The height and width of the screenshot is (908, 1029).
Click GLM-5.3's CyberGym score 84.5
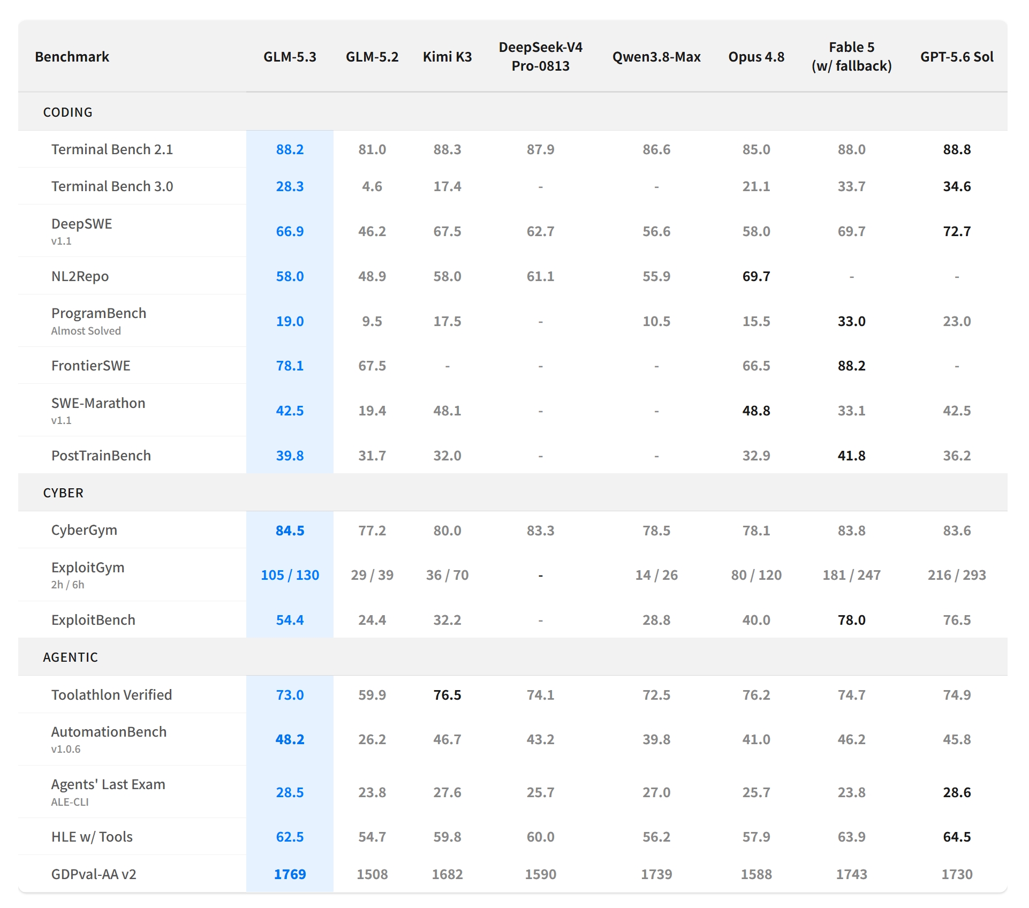coord(290,531)
